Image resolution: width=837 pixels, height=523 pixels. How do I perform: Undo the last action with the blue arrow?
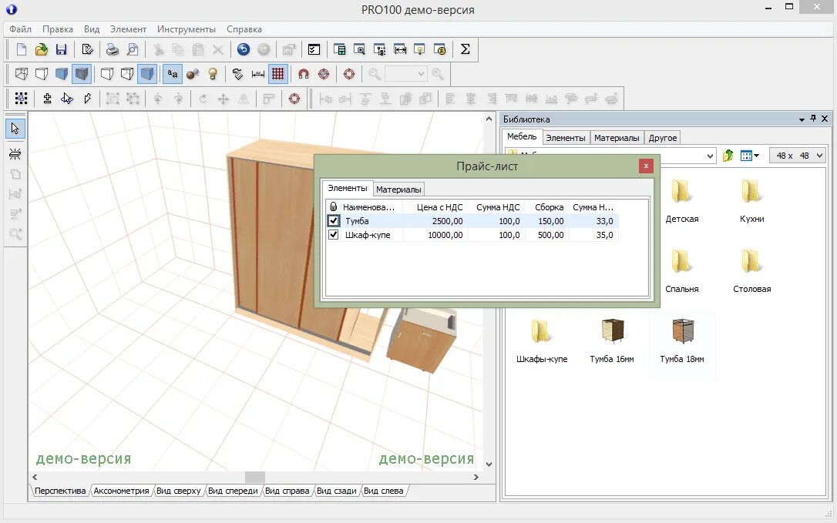click(244, 49)
